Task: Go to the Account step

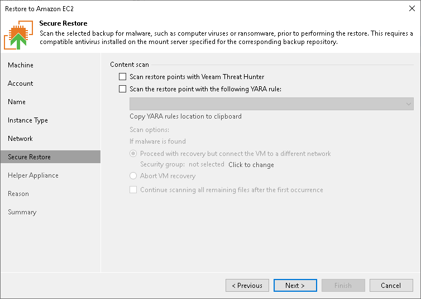Action: (21, 84)
